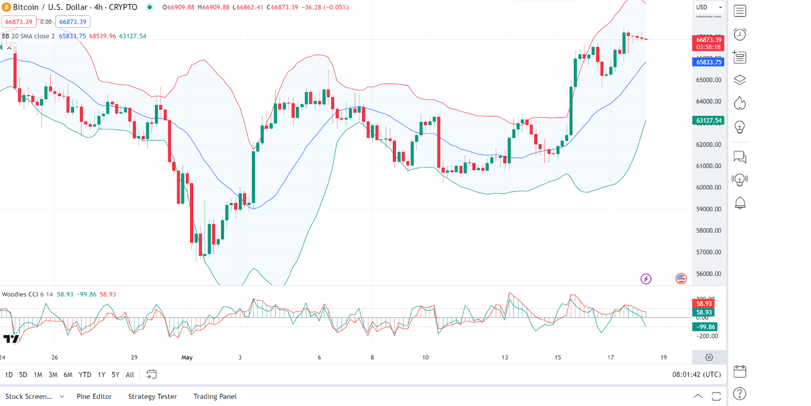Open the Chats speech bubbles icon

(x=740, y=157)
